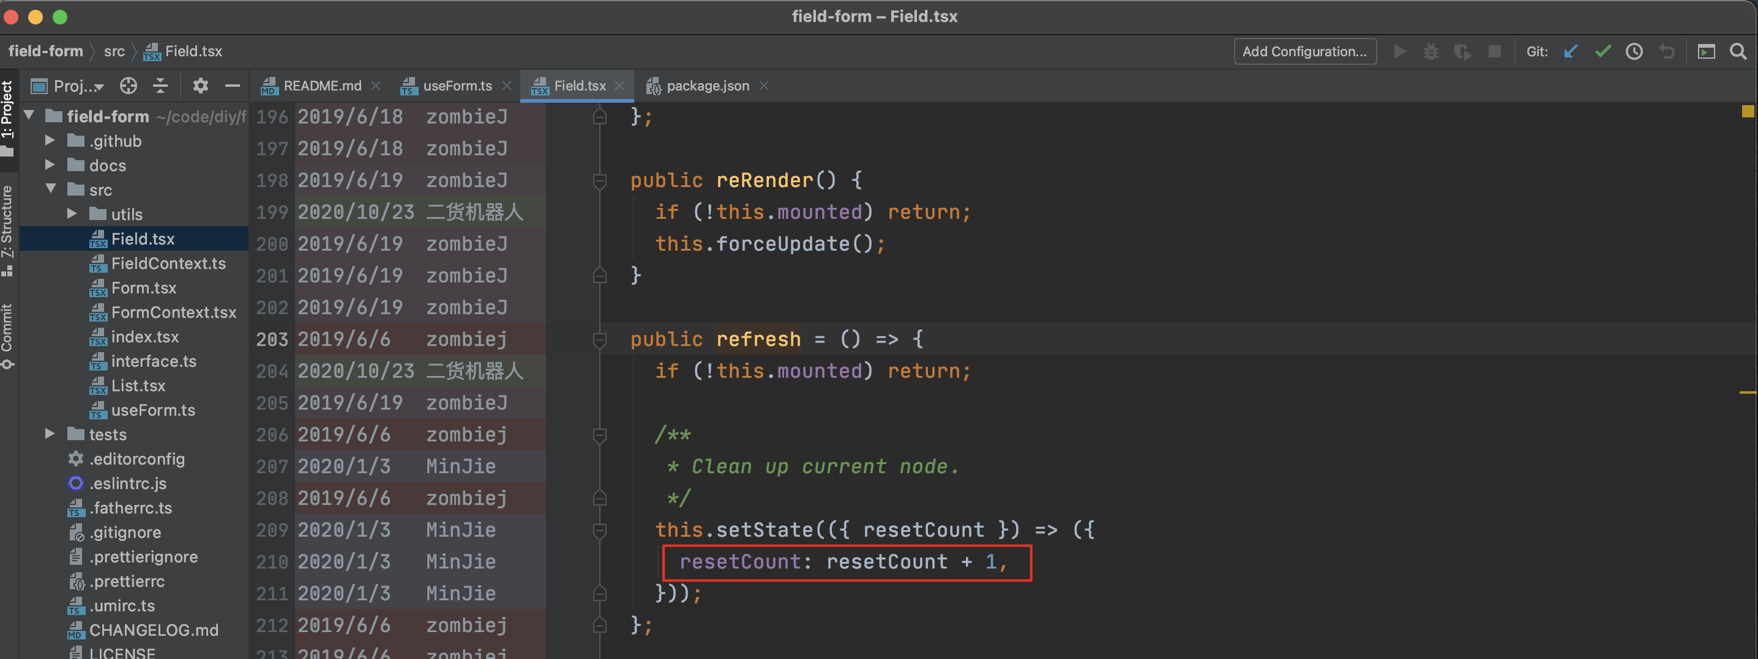Expand the tests folder
Screen dimensions: 1758x659
tap(48, 434)
